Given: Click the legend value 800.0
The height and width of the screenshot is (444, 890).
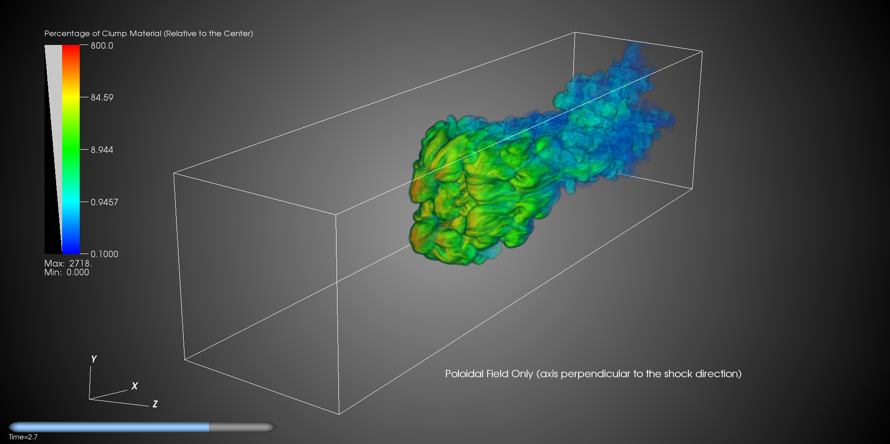Looking at the screenshot, I should 102,45.
